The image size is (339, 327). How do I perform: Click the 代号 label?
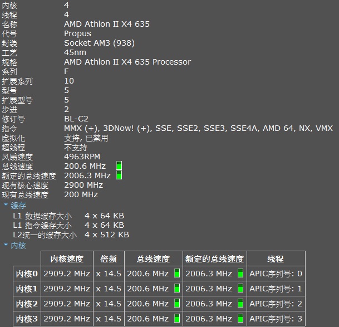(x=9, y=34)
